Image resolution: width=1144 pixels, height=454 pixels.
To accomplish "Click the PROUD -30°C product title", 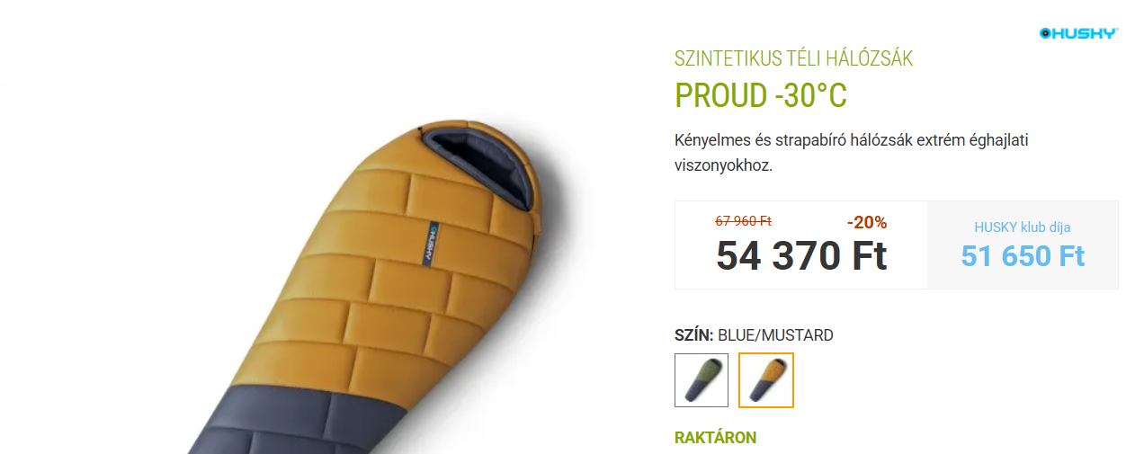I will 761,95.
